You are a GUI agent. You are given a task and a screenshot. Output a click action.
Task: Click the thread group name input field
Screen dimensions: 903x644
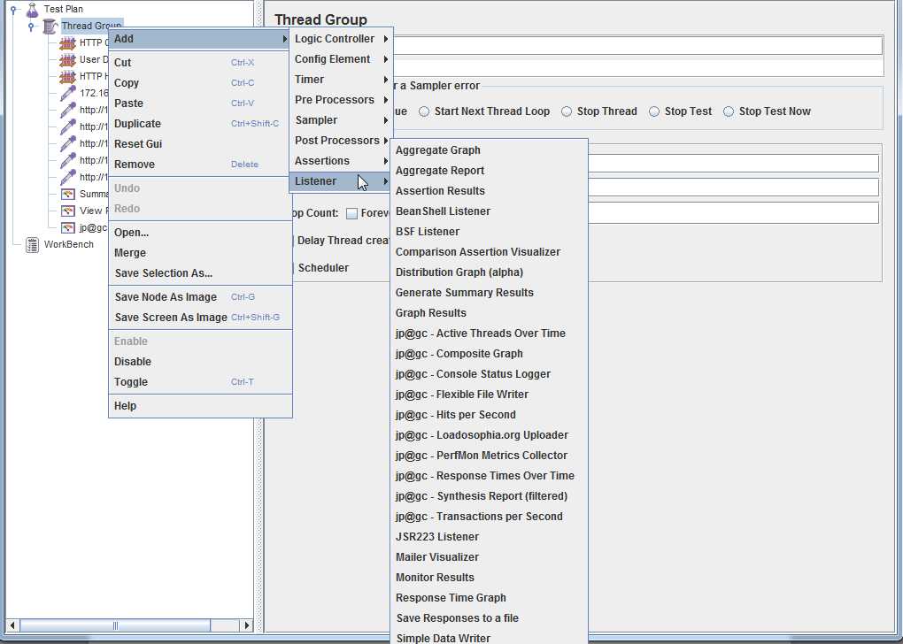(x=637, y=45)
